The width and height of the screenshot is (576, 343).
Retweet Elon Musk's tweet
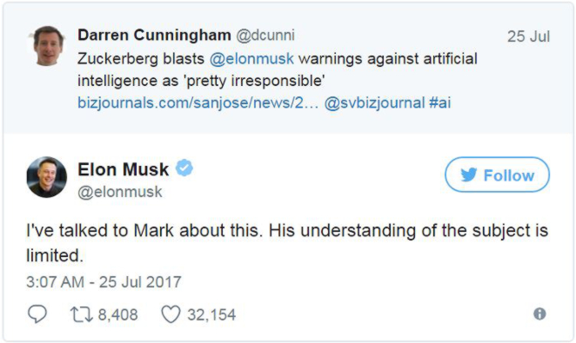point(82,315)
